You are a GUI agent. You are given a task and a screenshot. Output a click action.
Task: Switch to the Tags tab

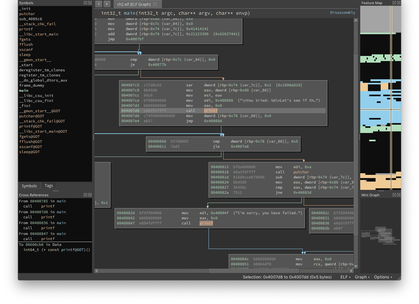coord(49,186)
